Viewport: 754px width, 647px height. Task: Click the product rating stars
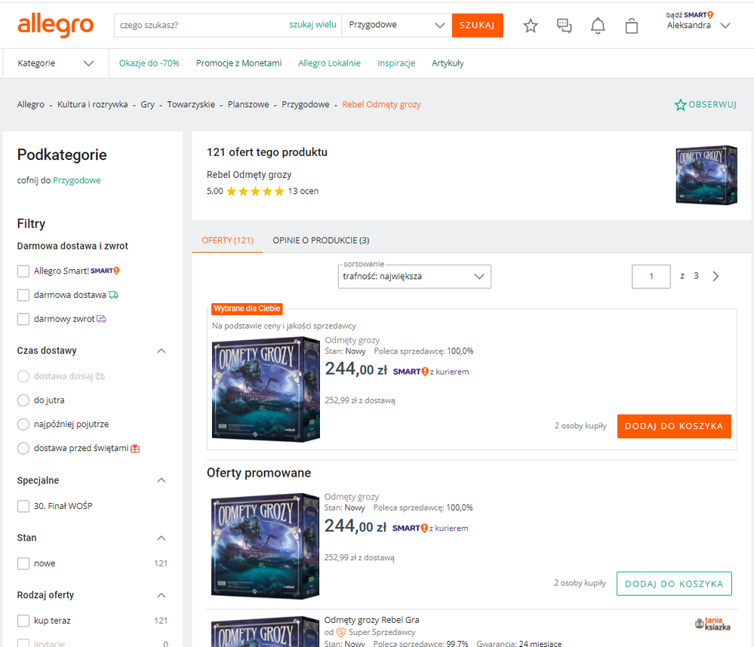255,192
